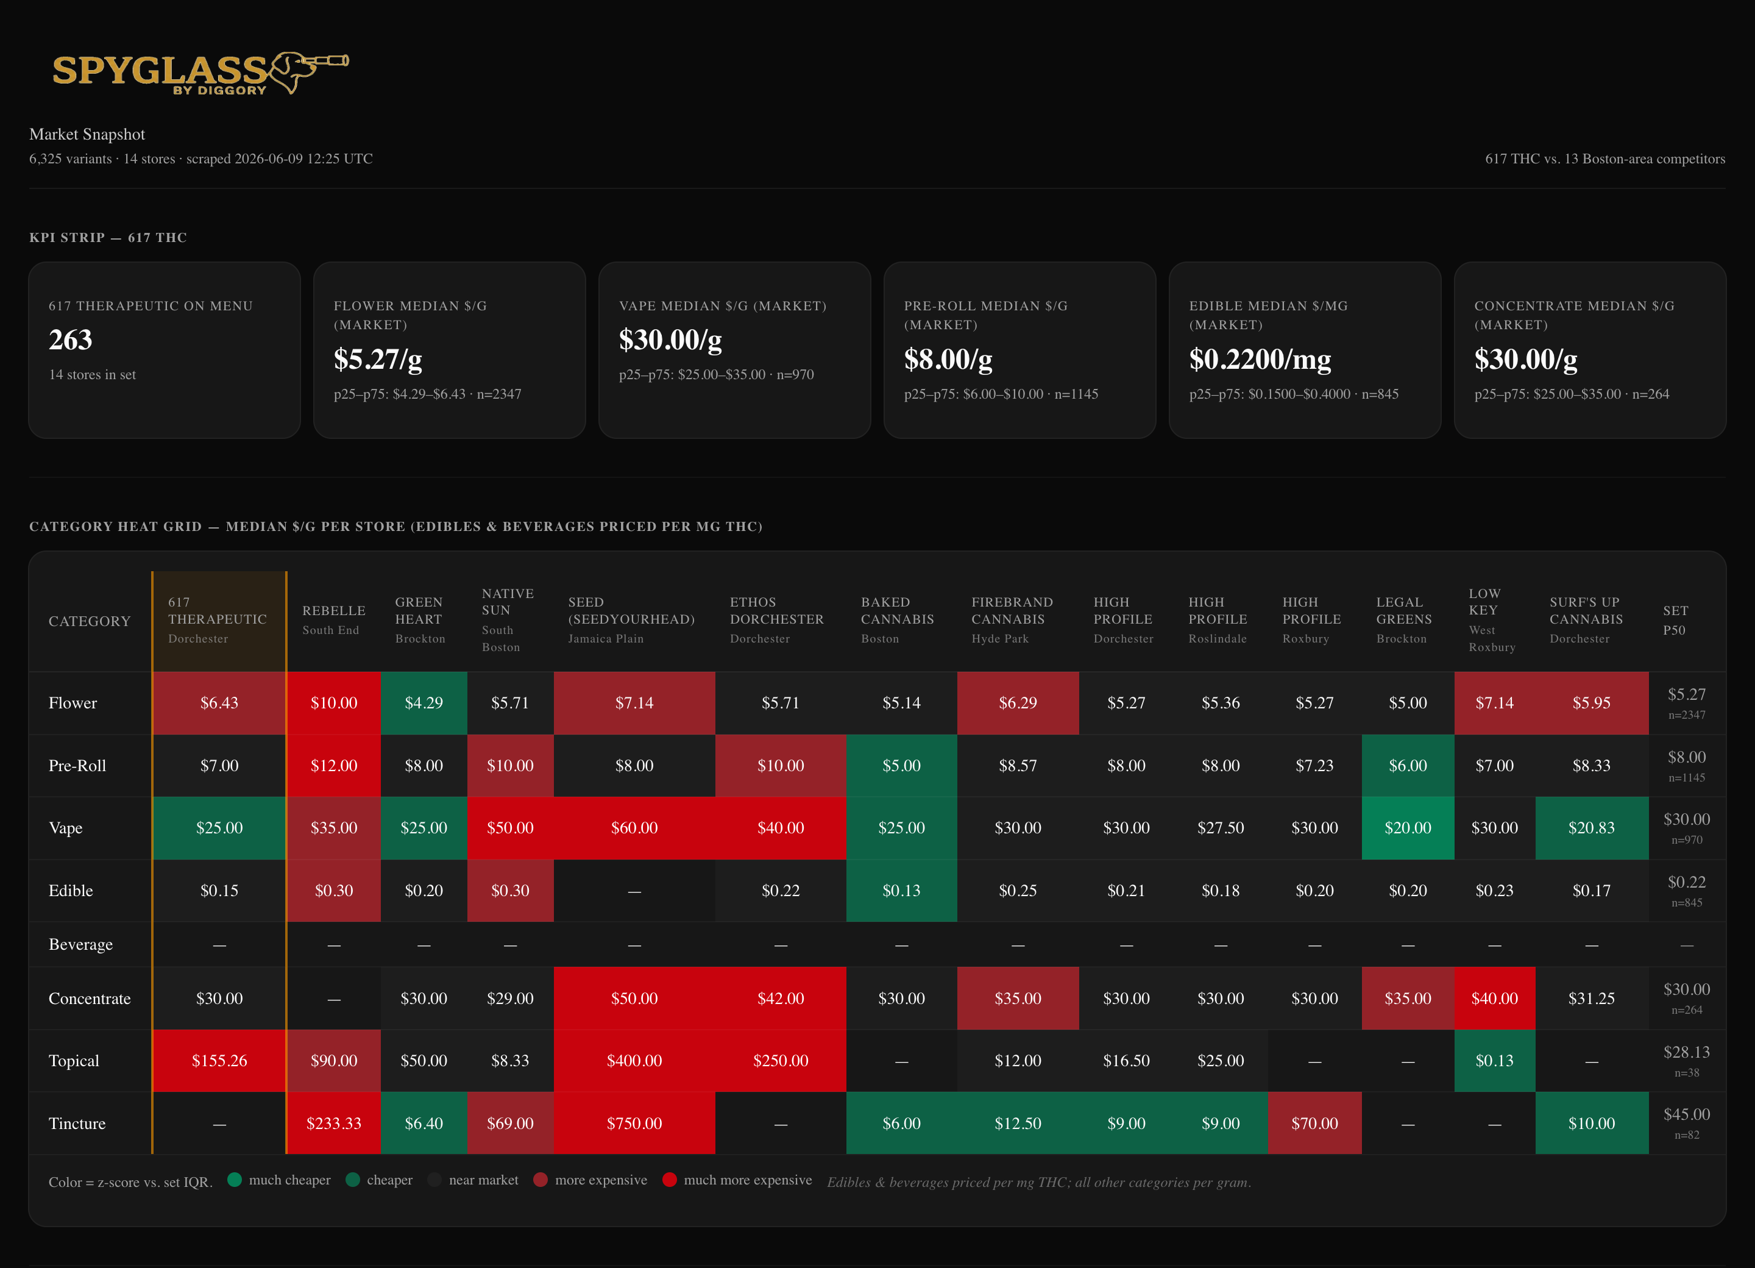
Task: Select the Edible row label
Action: click(x=71, y=890)
